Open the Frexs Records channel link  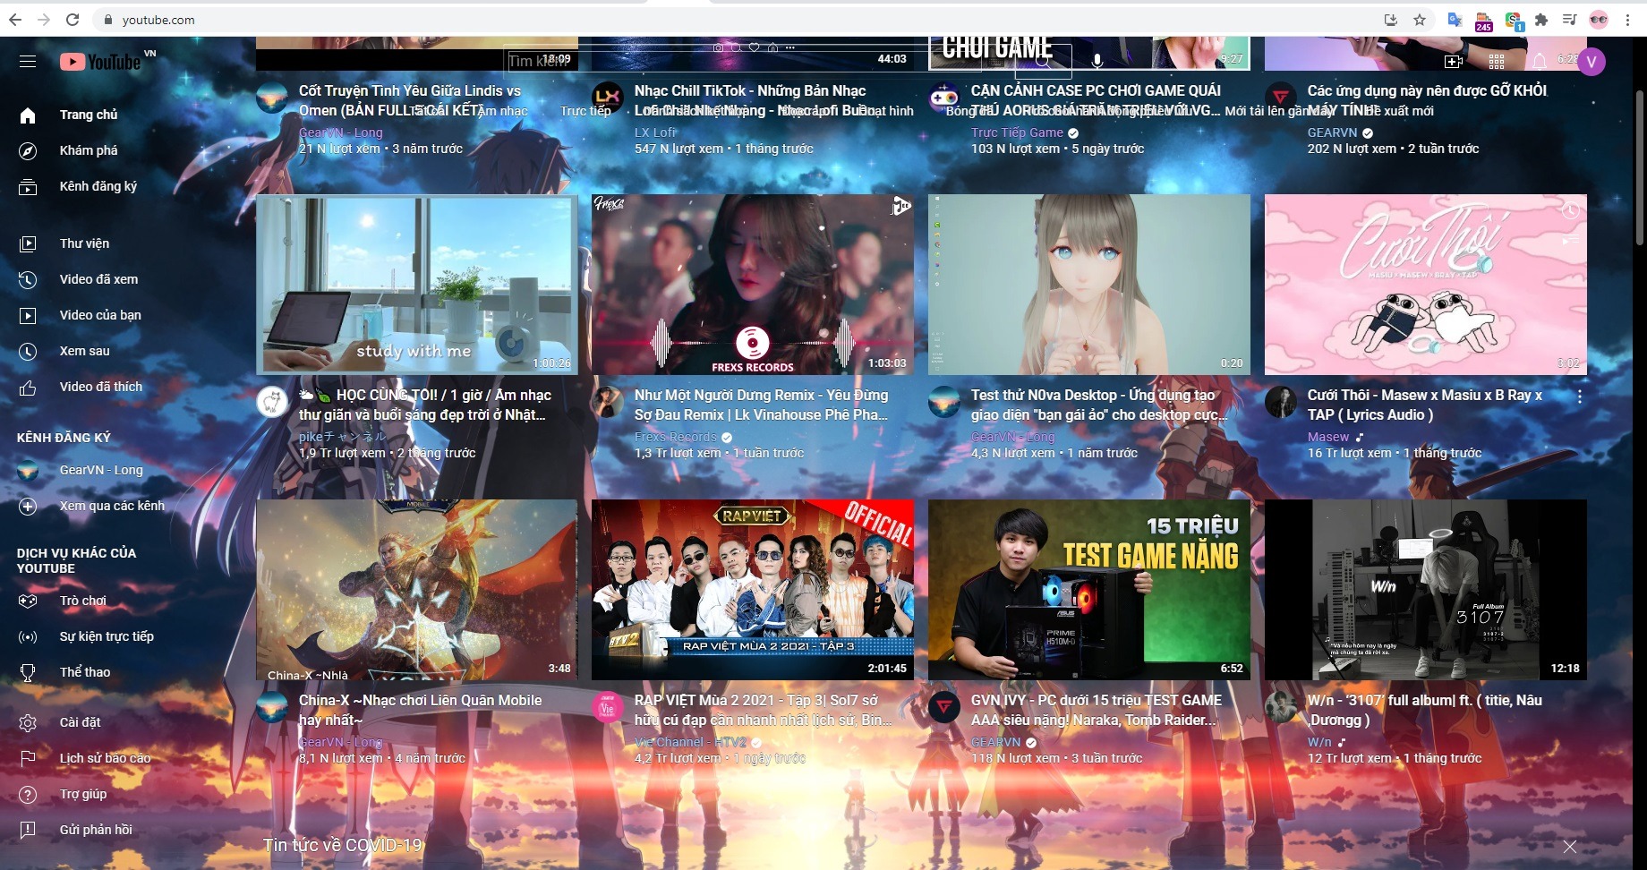[x=676, y=437]
